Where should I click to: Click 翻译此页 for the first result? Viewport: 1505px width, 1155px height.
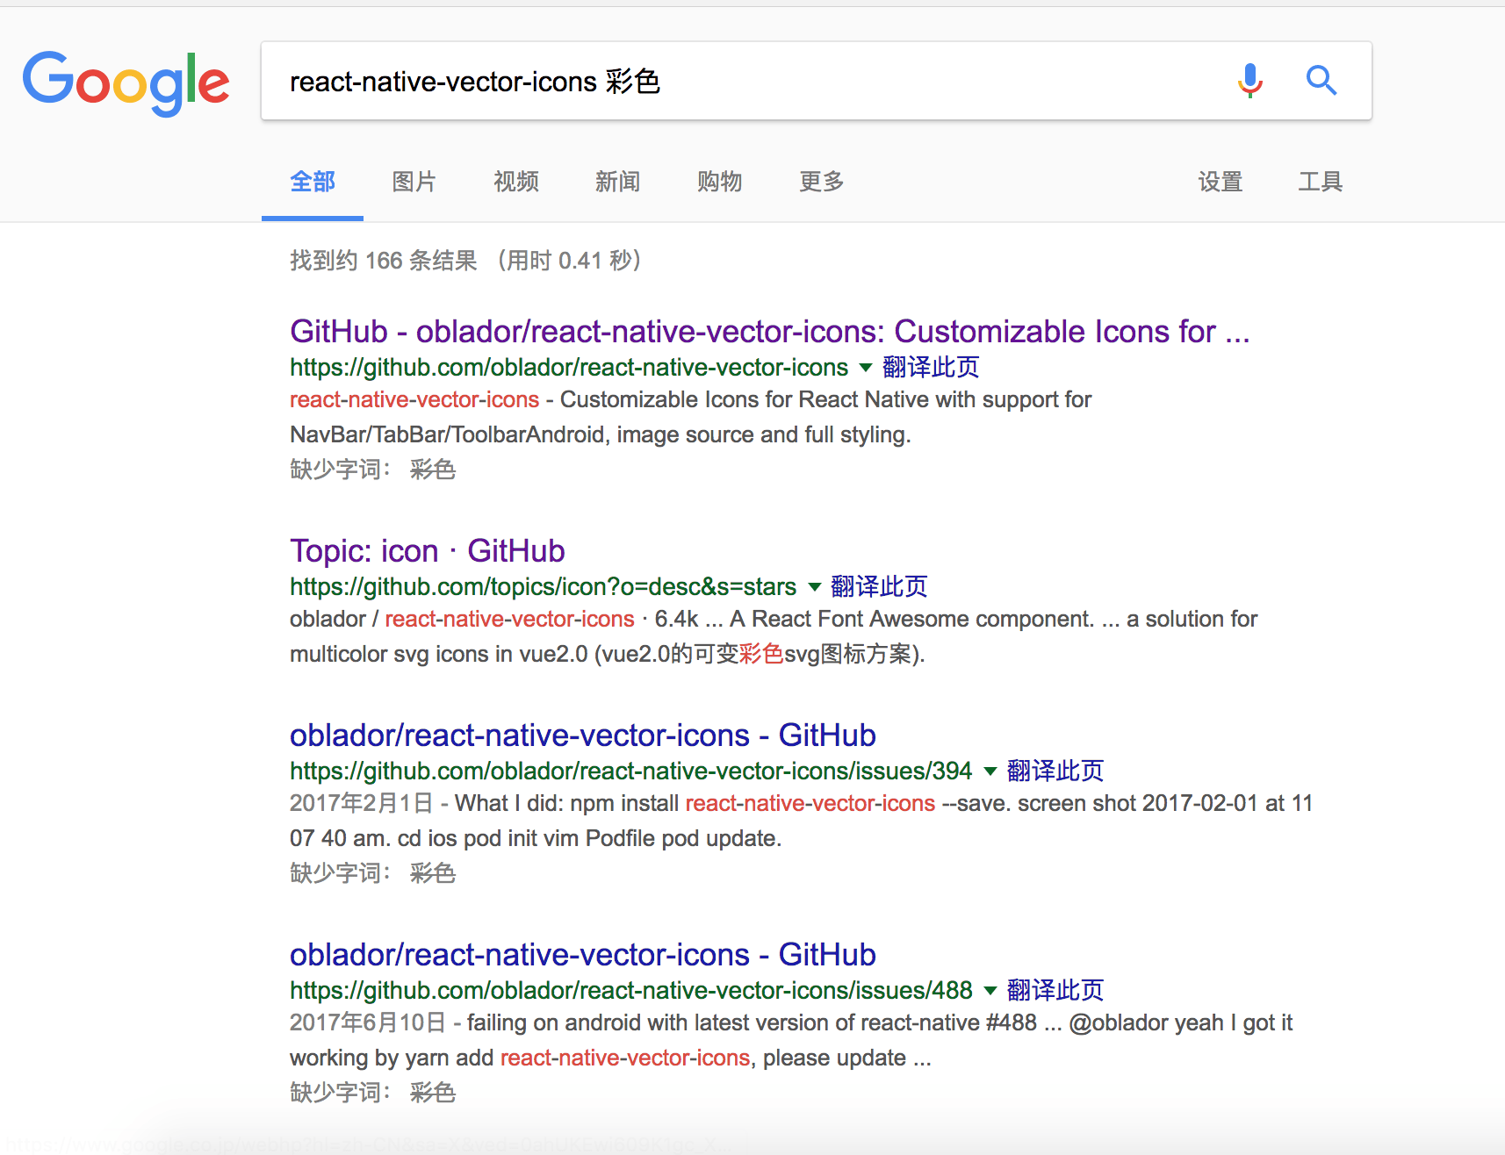coord(931,367)
